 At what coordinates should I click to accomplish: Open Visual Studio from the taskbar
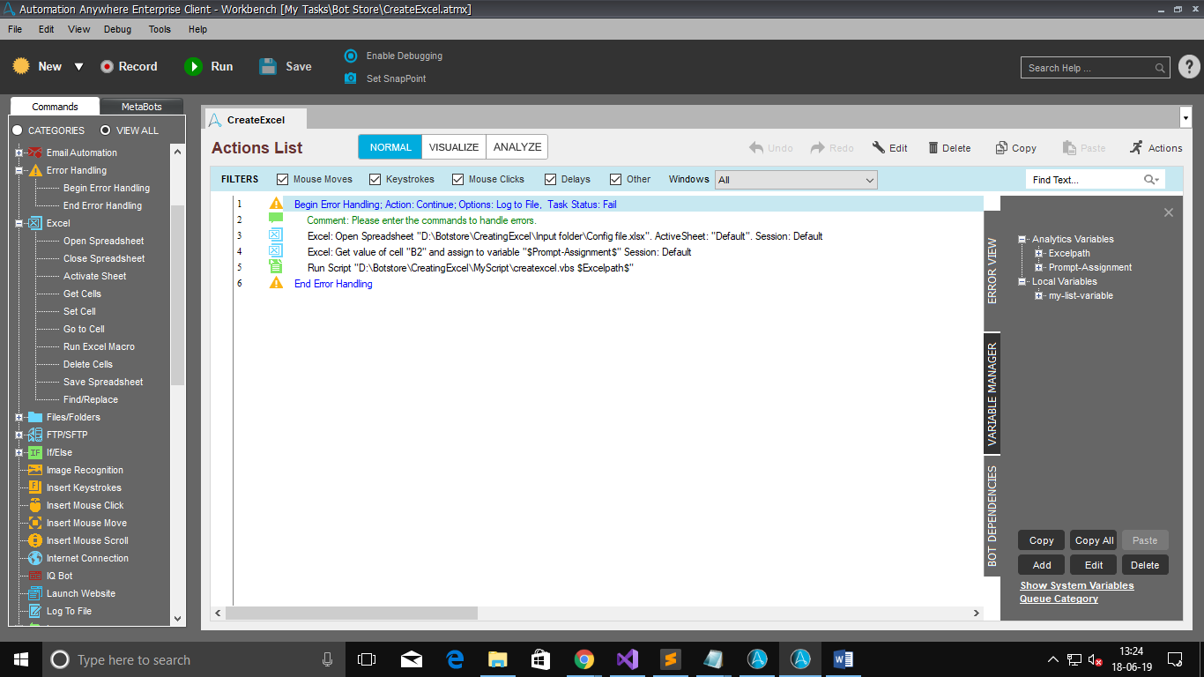tap(627, 659)
